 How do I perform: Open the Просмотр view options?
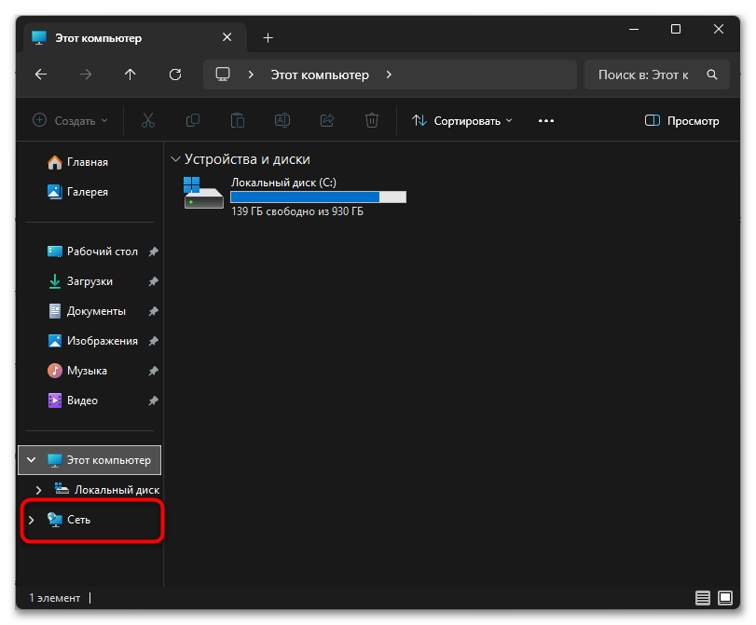click(682, 121)
